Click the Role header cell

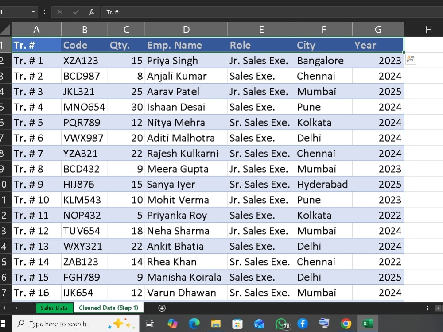click(261, 45)
